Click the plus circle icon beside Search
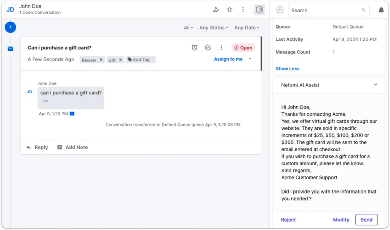This screenshot has width=390, height=230. (280, 10)
